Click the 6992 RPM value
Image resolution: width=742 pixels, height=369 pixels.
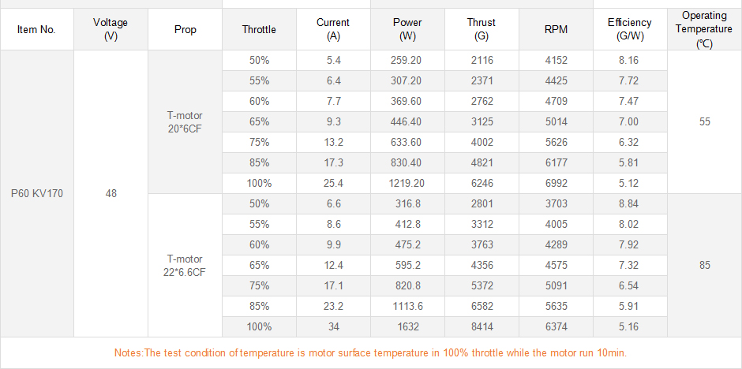pyautogui.click(x=556, y=183)
